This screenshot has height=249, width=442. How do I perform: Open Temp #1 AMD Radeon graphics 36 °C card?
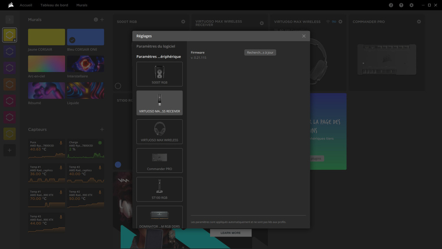point(47,173)
